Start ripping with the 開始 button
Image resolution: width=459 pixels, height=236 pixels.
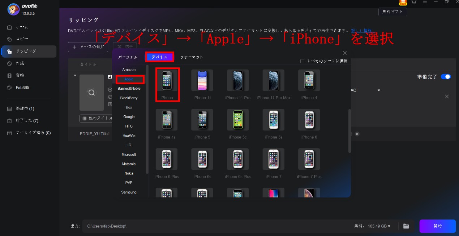pyautogui.click(x=438, y=226)
